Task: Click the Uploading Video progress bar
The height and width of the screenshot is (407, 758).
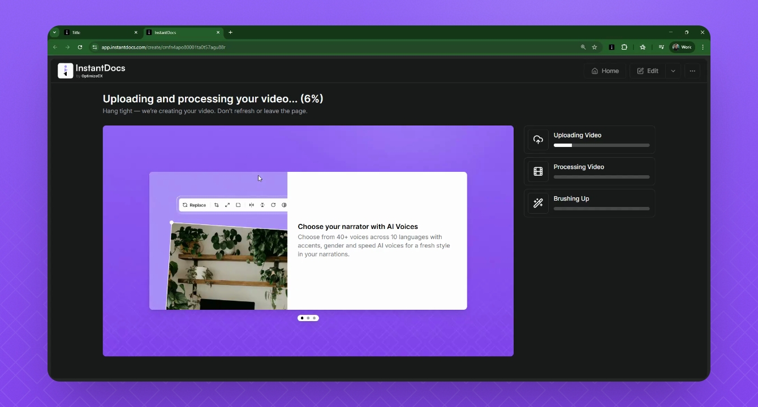Action: pyautogui.click(x=602, y=145)
